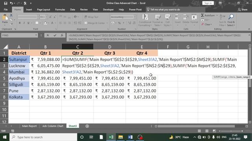This screenshot has height=141, width=252.
Task: Open the Name Box dropdown showing FIND
Action: pyautogui.click(x=36, y=35)
